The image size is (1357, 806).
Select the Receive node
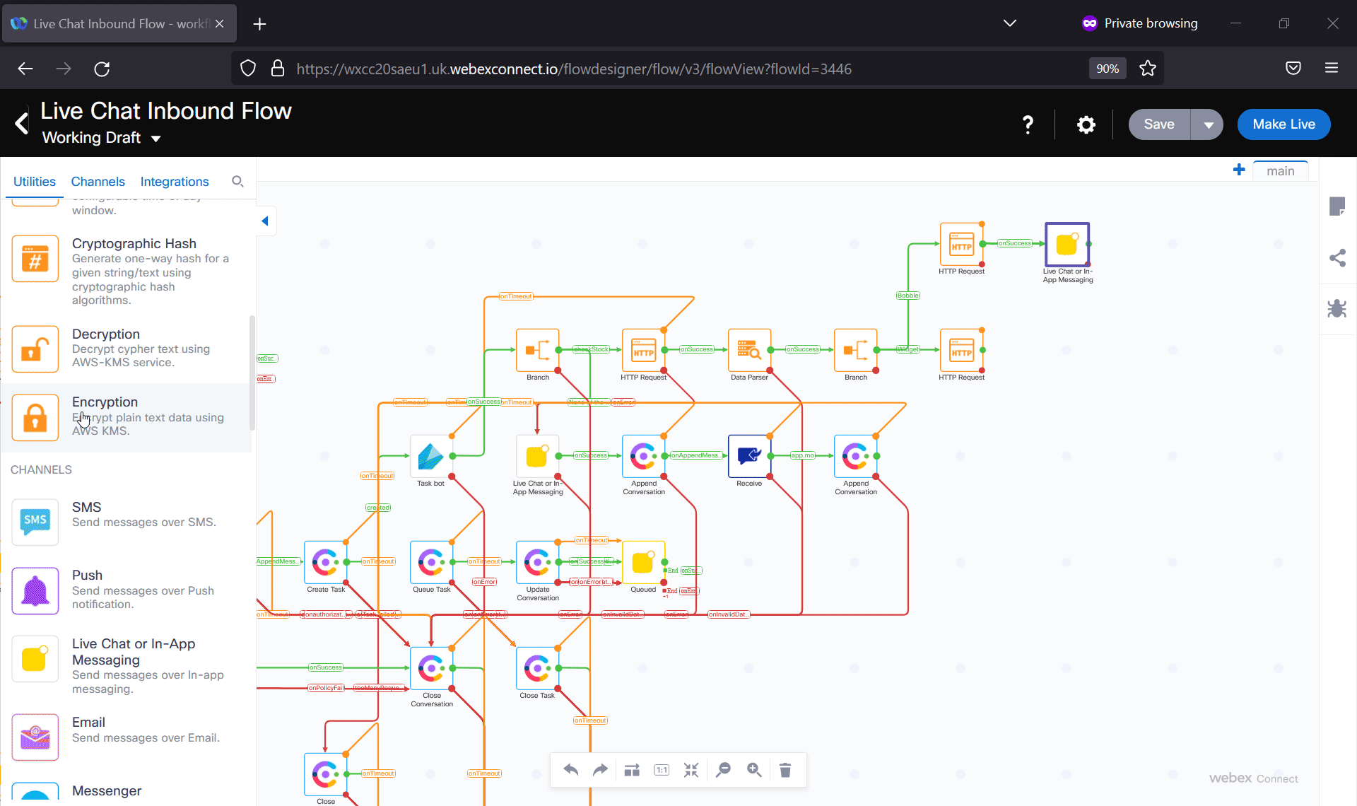[x=749, y=457]
